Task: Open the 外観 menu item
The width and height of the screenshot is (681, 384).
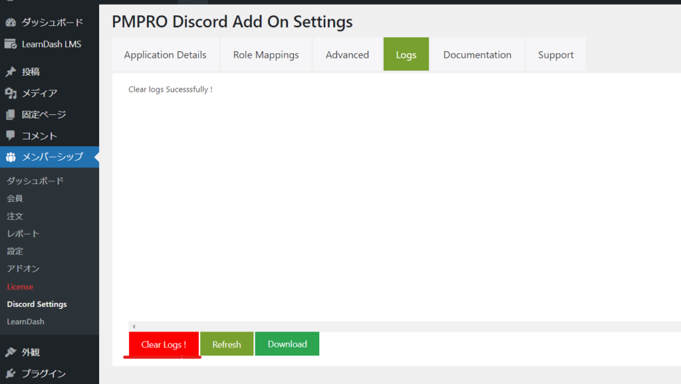Action: pos(49,352)
